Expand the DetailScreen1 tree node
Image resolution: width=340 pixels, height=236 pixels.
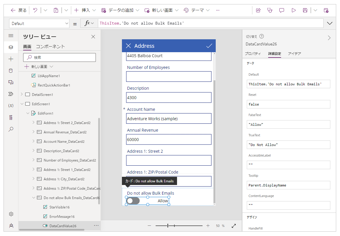(x=22, y=94)
